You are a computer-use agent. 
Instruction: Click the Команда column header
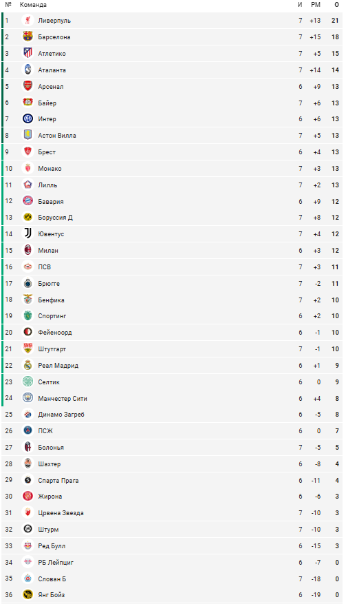[33, 5]
